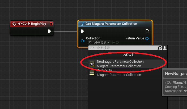Click the Return Value output pin
This screenshot has width=187, height=109.
pos(147,38)
